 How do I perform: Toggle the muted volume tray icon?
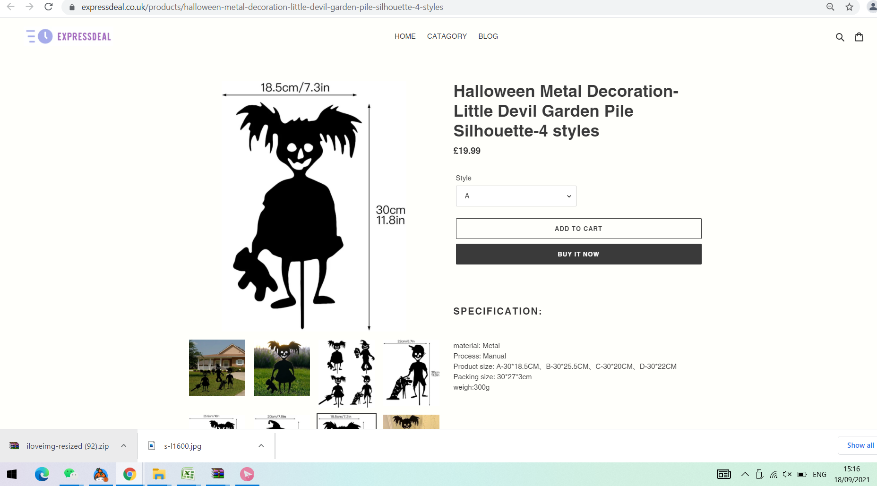click(787, 474)
